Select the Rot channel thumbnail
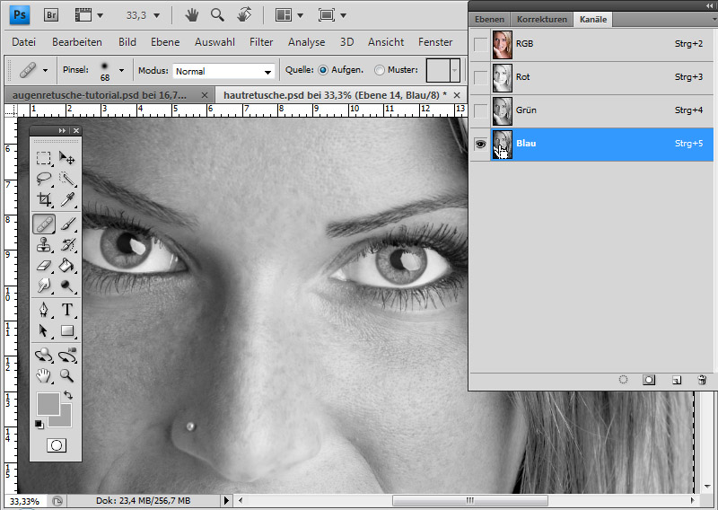This screenshot has width=718, height=510. point(503,77)
